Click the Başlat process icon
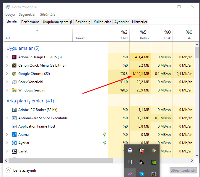The height and width of the screenshot is (177, 200). coord(14,151)
